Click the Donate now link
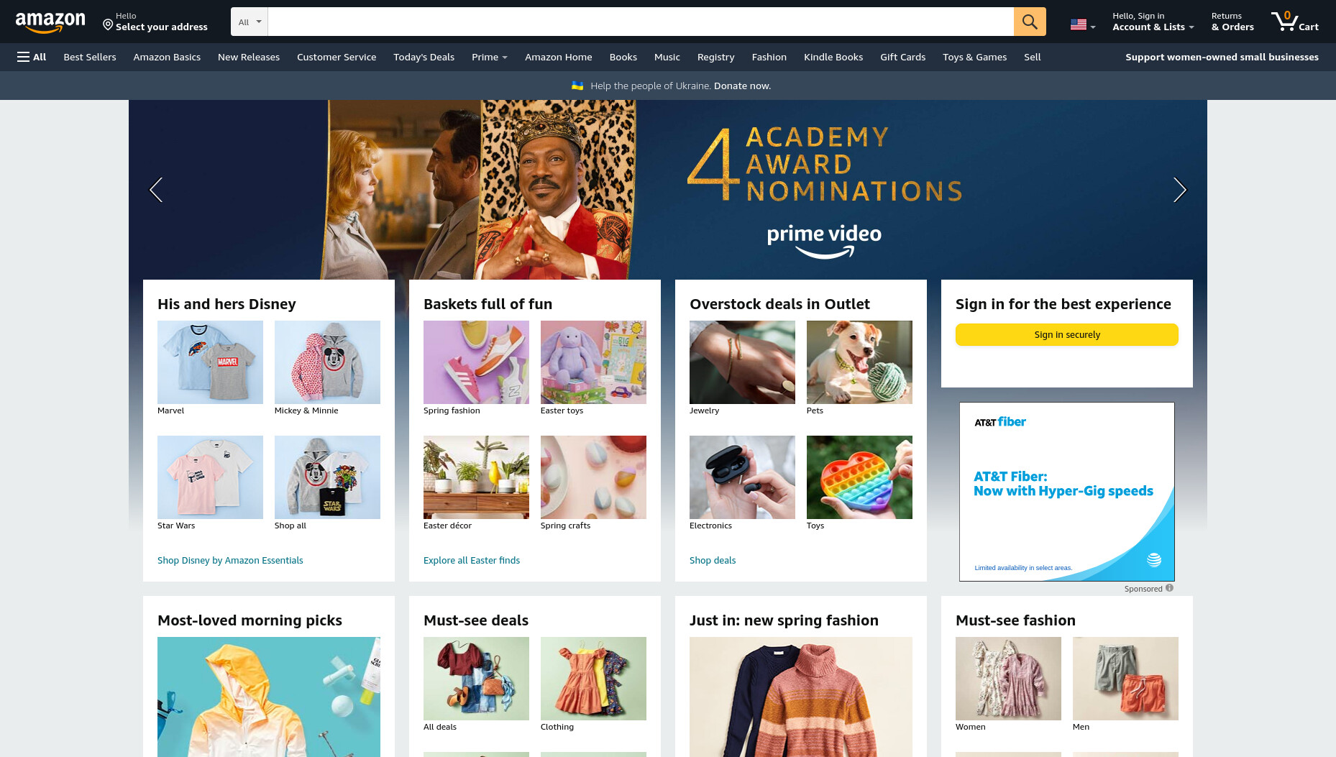1336x757 pixels. [x=742, y=86]
